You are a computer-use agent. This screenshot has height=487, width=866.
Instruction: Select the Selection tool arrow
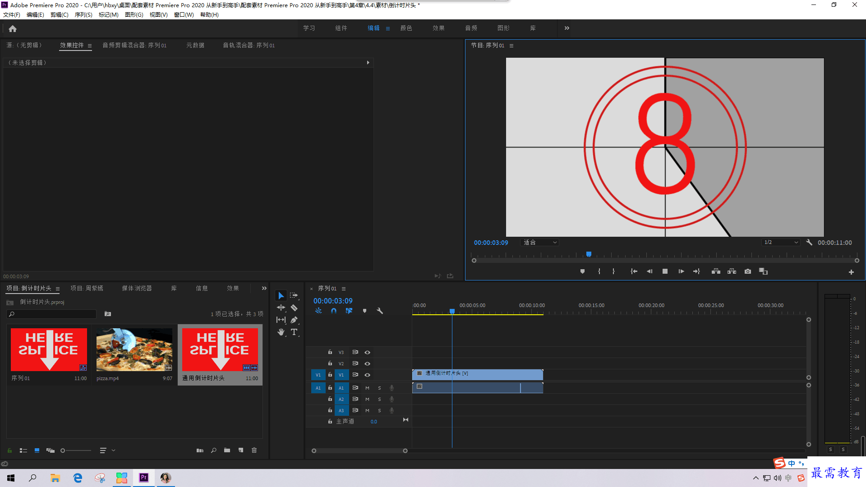pyautogui.click(x=281, y=295)
